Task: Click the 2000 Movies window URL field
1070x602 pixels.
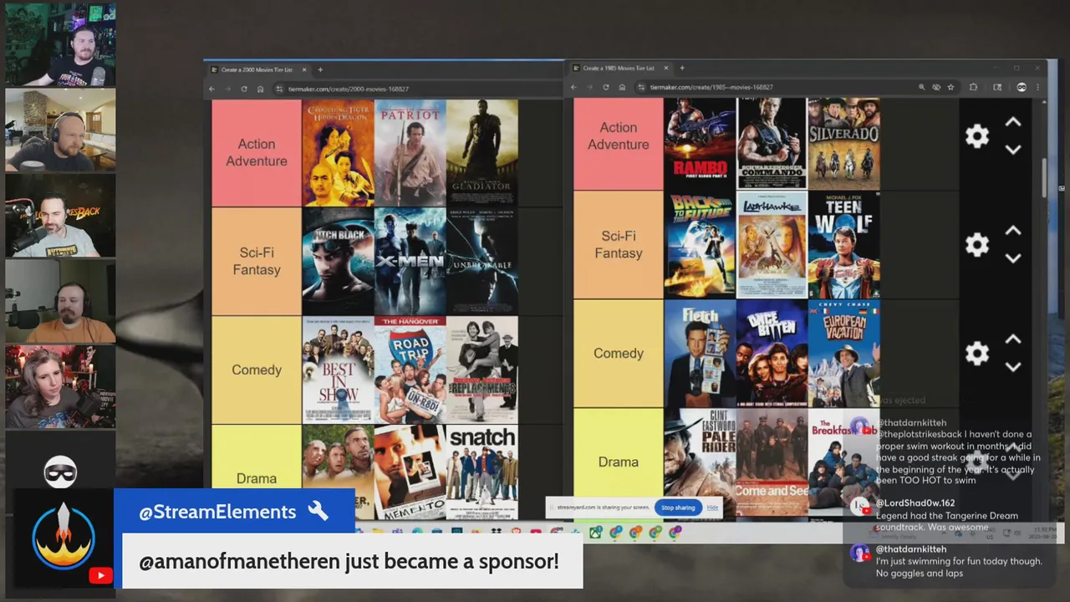Action: (418, 89)
